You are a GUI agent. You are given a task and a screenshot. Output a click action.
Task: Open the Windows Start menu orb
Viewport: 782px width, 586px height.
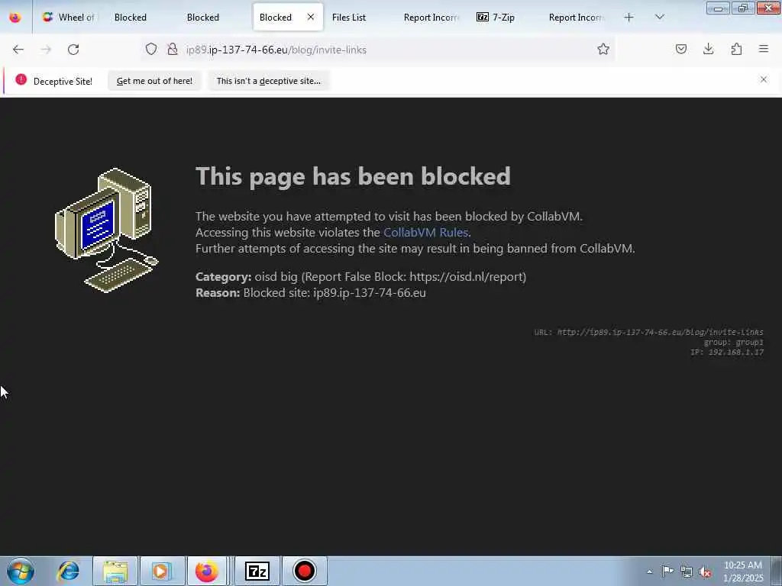point(21,571)
